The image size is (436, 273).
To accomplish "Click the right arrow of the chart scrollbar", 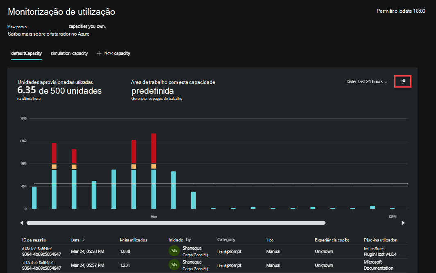I will tap(403, 223).
